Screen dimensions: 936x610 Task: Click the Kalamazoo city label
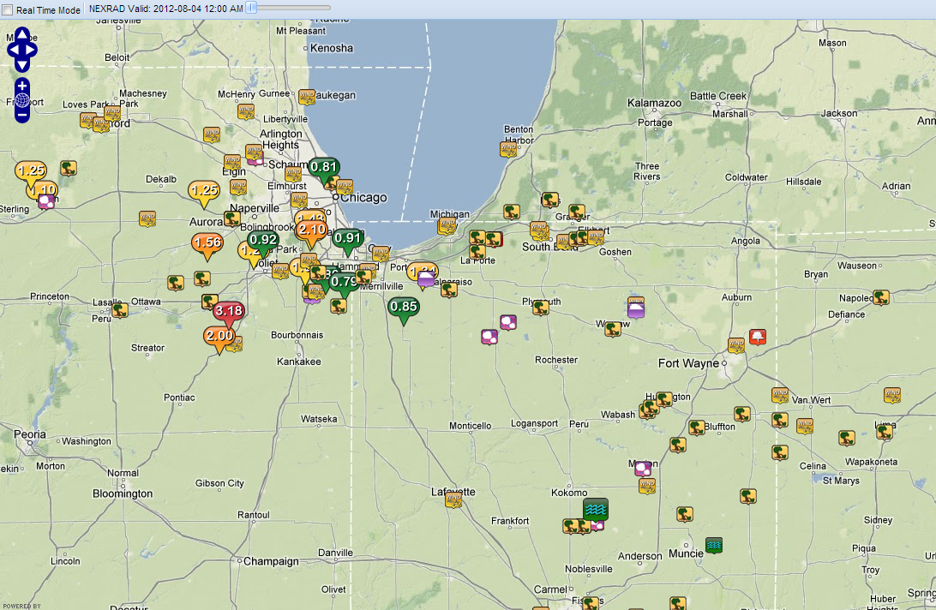[654, 104]
